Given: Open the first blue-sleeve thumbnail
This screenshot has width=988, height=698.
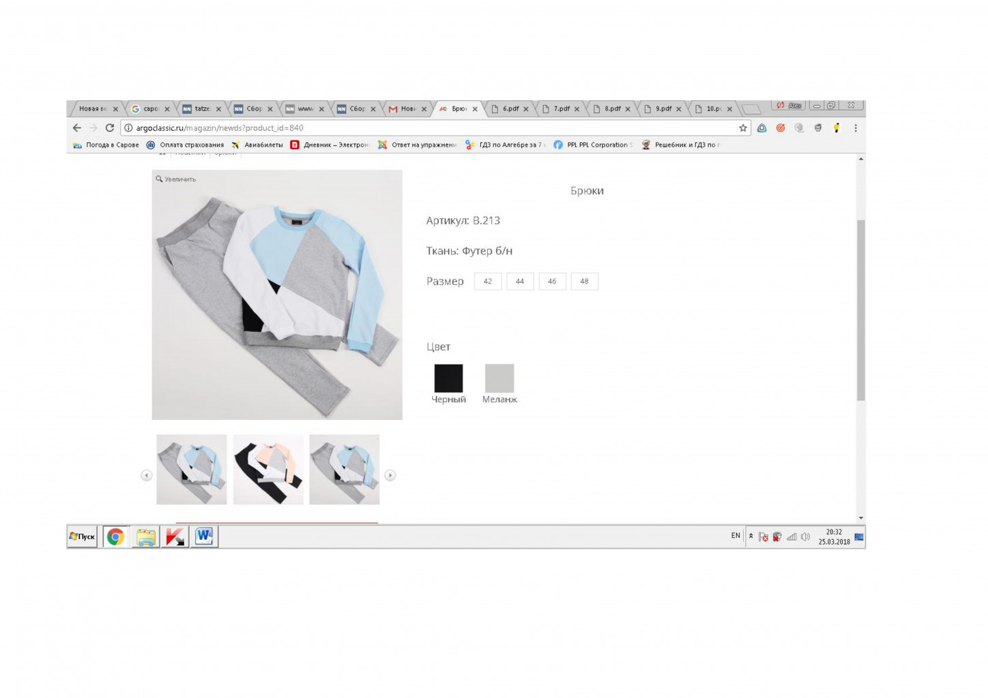Looking at the screenshot, I should point(192,470).
